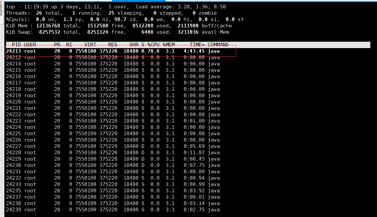Select the row for PID 24228
The height and width of the screenshot is (217, 377).
13,153
